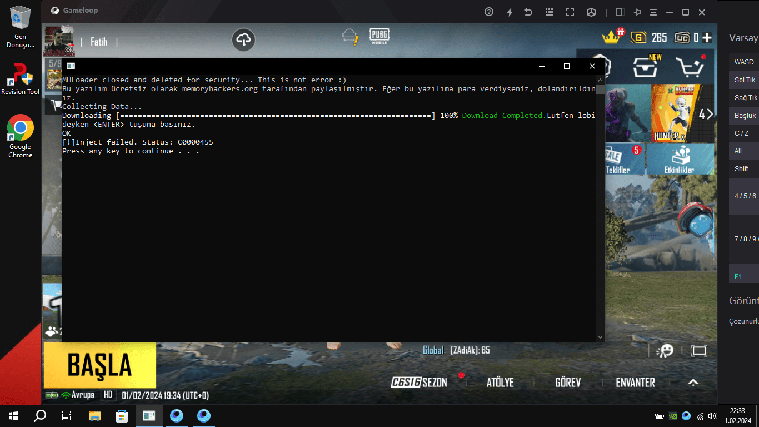
Task: Toggle Gameloop fullscreen mode icon
Action: point(570,12)
